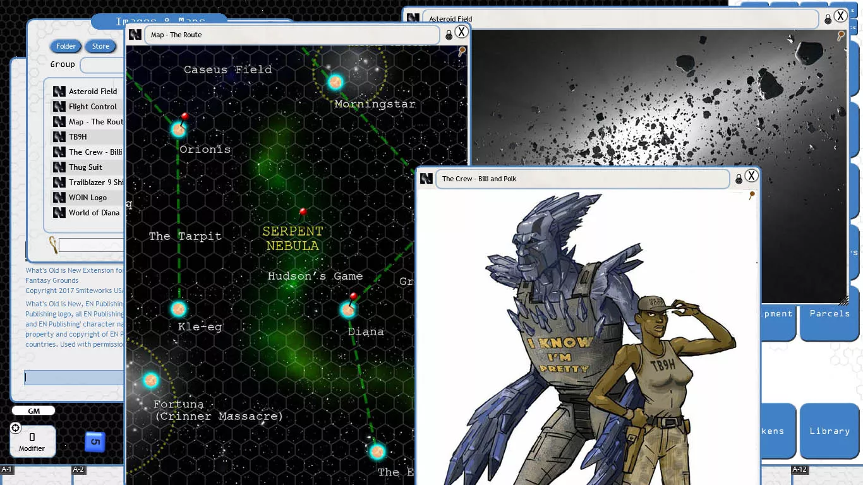Click the chat entry box
Viewport: 863px width, 485px height.
[x=74, y=378]
